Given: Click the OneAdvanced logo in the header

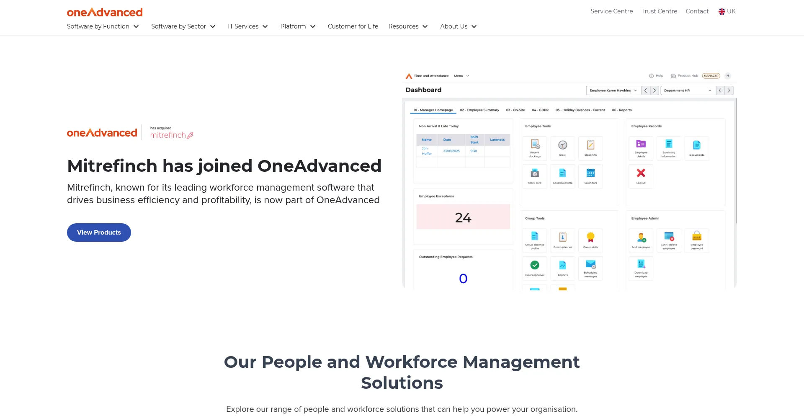Looking at the screenshot, I should (105, 12).
